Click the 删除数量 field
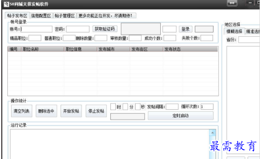This screenshot has height=159, width=260. pos(101,38)
